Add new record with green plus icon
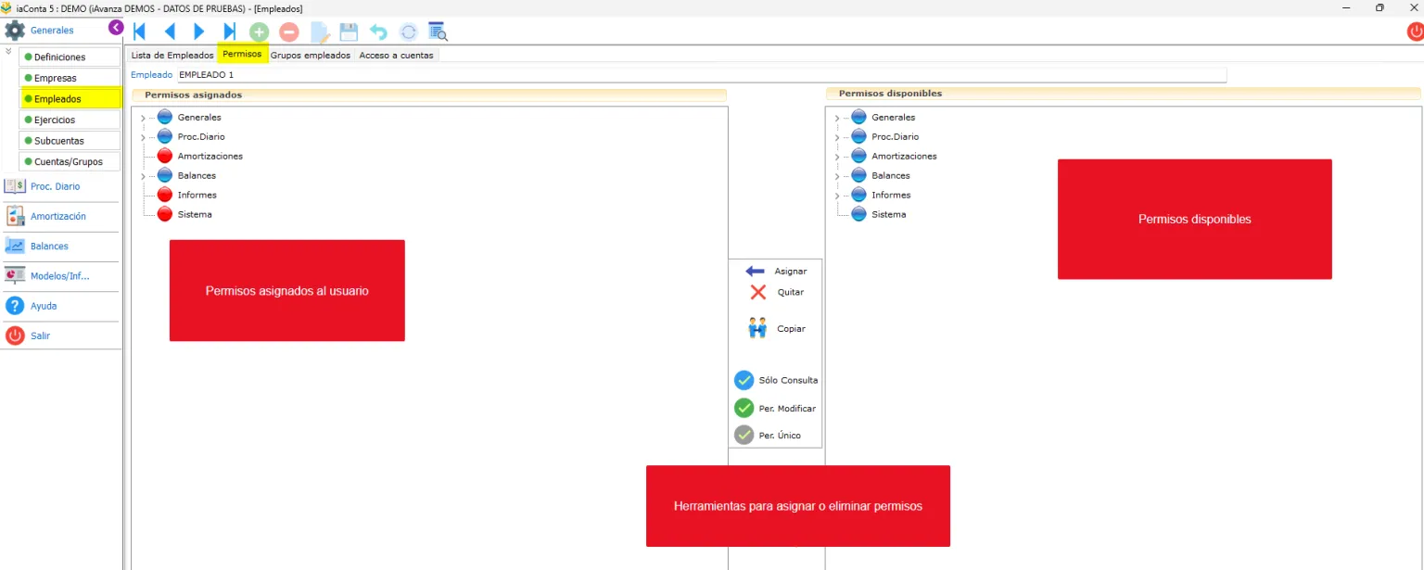Viewport: 1424px width, 570px height. tap(260, 32)
